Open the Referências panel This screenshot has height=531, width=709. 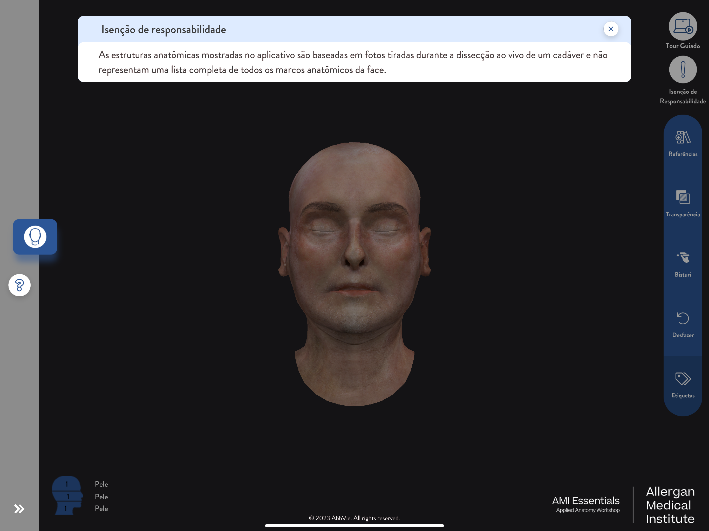(x=683, y=144)
